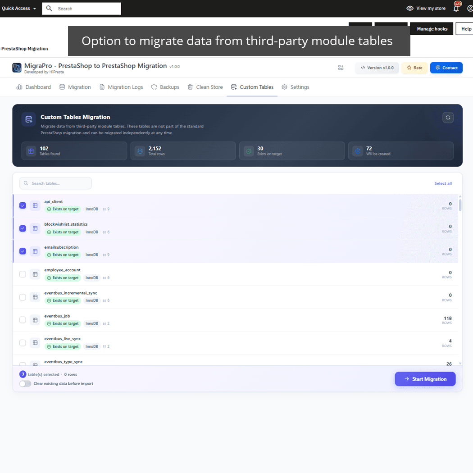Screen dimensions: 473x473
Task: Check the eventbus_live_sync checkbox
Action: tap(23, 343)
